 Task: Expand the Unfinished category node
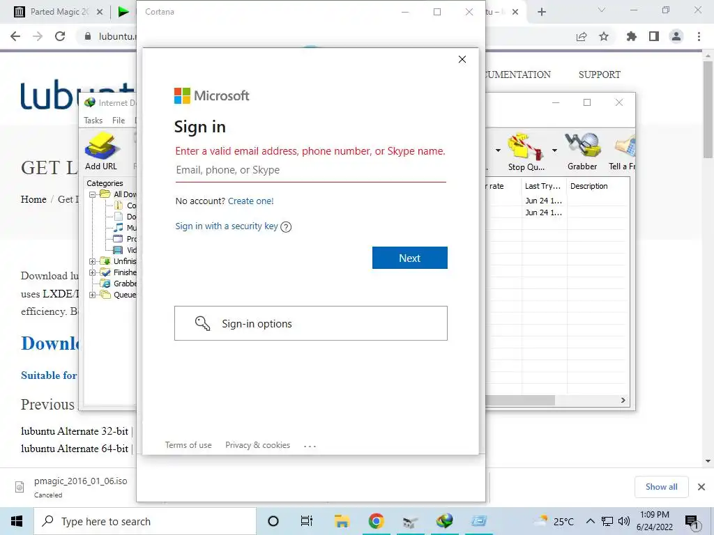coord(93,262)
